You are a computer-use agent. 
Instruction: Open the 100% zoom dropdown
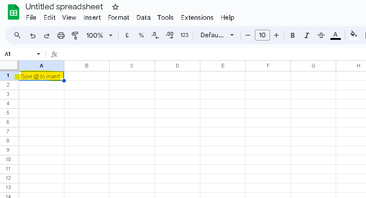[100, 35]
